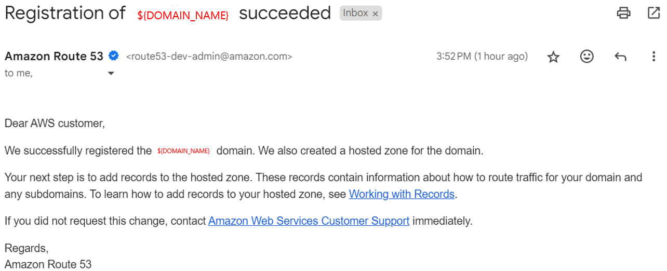The height and width of the screenshot is (271, 667).
Task: Add an emoji reaction to the email
Action: point(586,57)
